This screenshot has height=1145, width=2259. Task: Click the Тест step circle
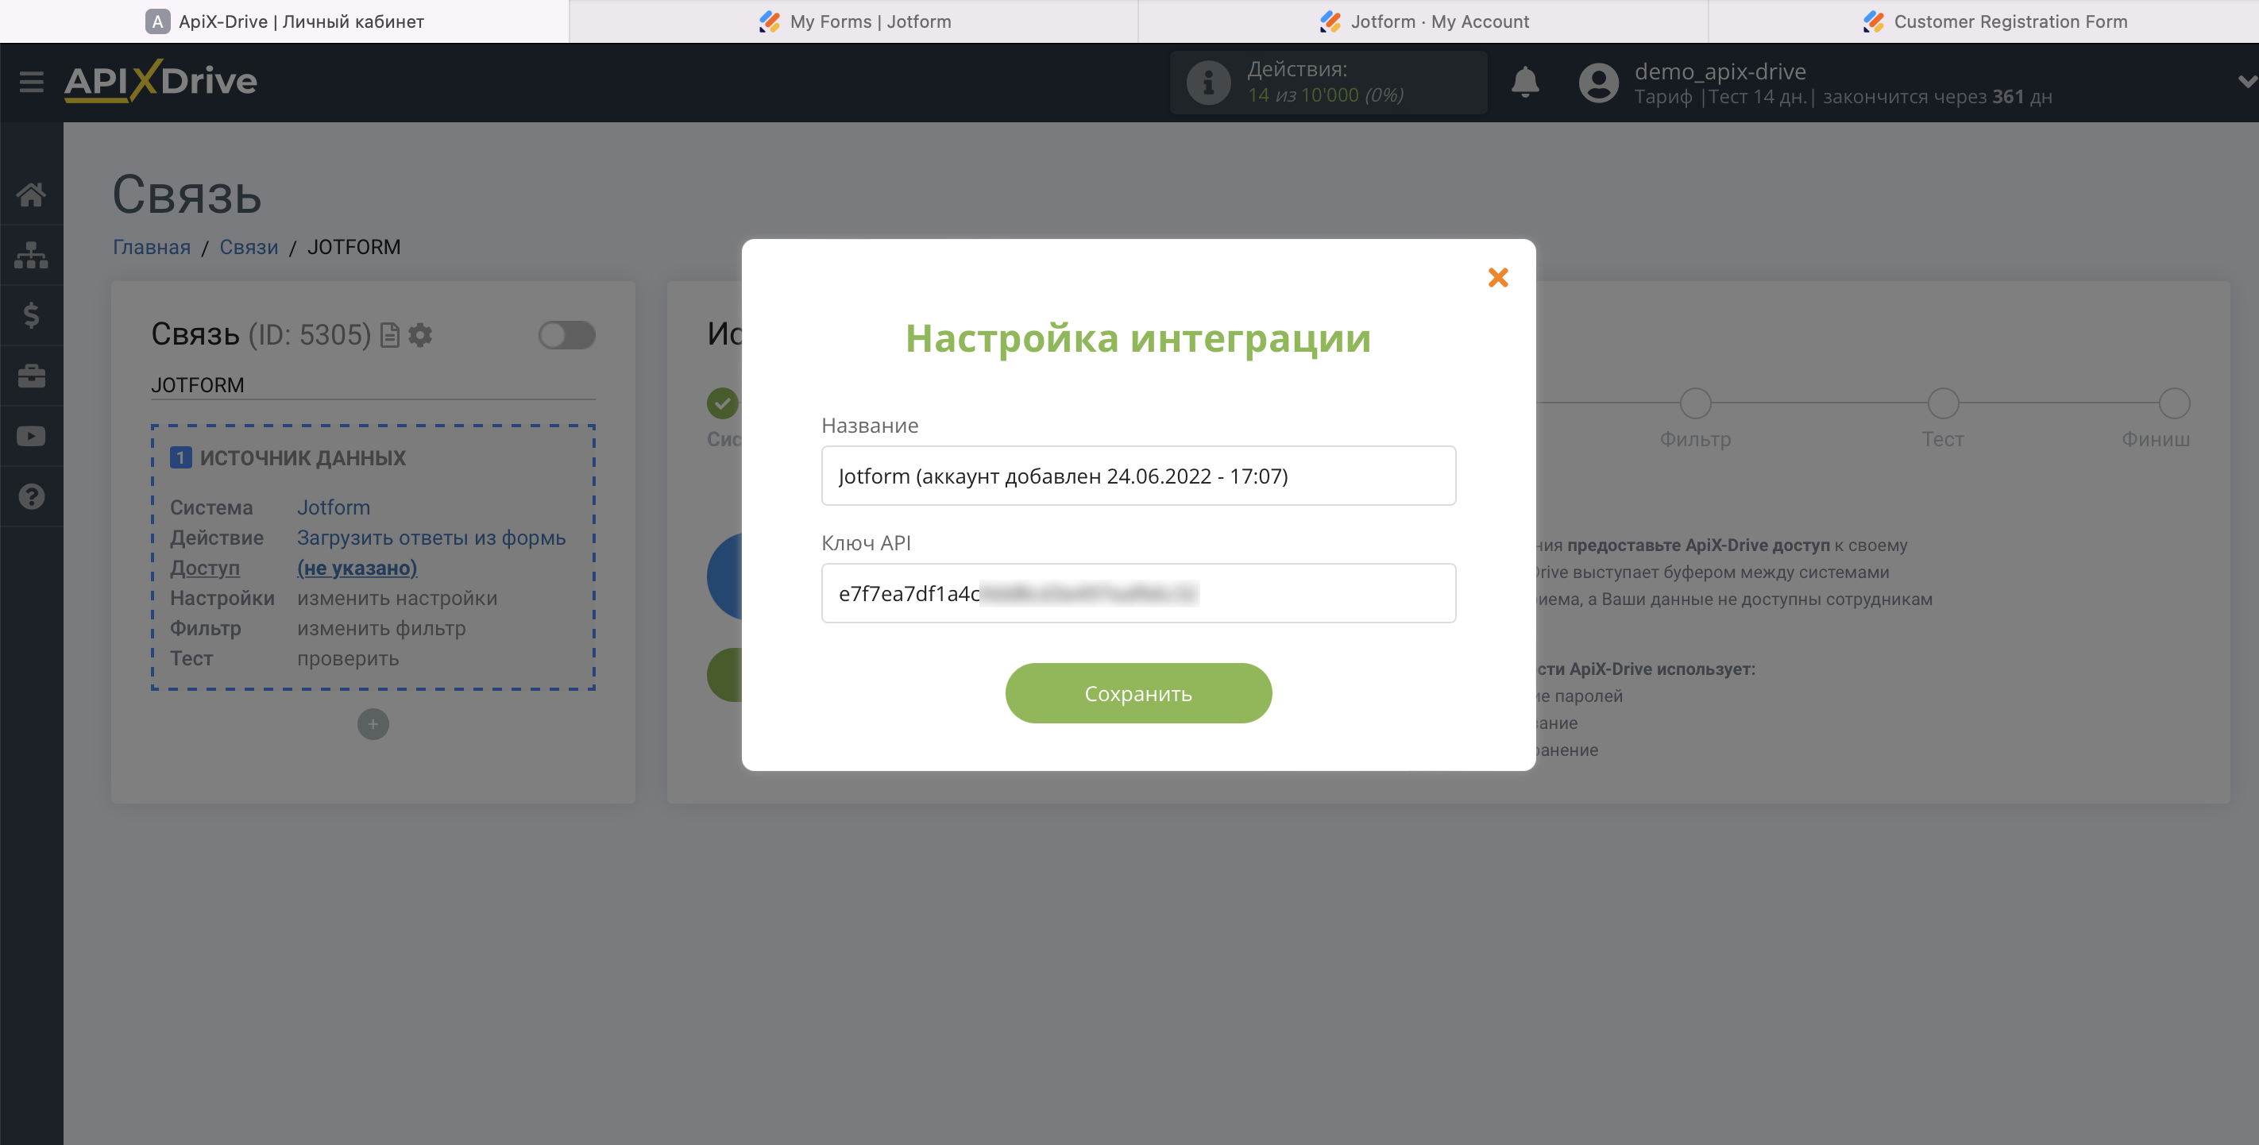tap(1942, 403)
